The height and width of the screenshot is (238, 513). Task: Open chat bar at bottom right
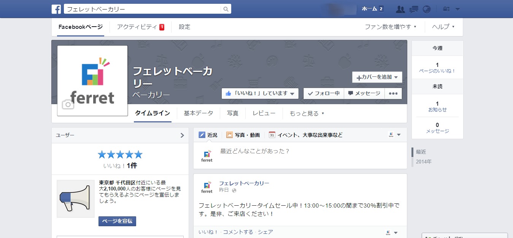(465, 236)
